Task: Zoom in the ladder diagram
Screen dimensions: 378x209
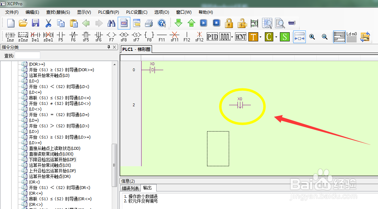Action: [x=312, y=37]
